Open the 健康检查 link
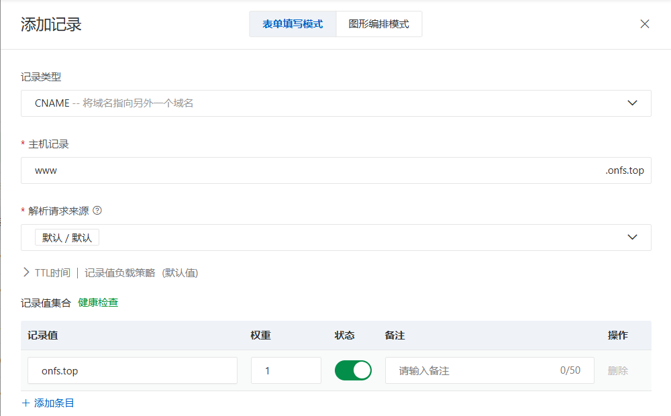Screen dimensions: 671x416 (98, 303)
